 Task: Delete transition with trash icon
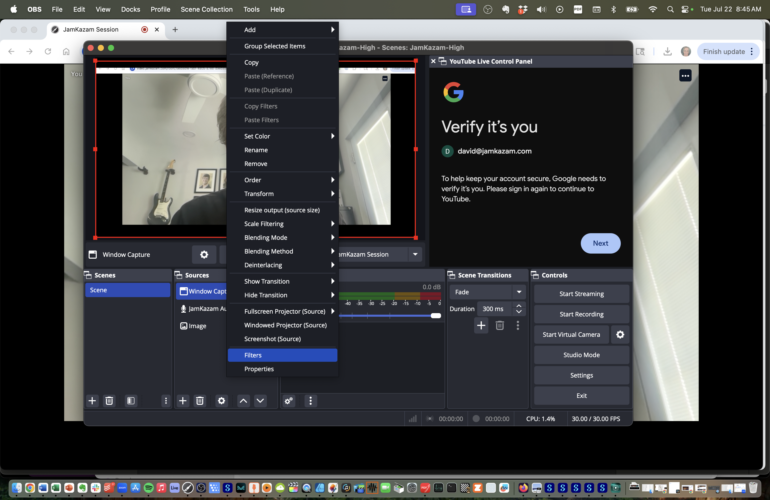[x=500, y=325]
